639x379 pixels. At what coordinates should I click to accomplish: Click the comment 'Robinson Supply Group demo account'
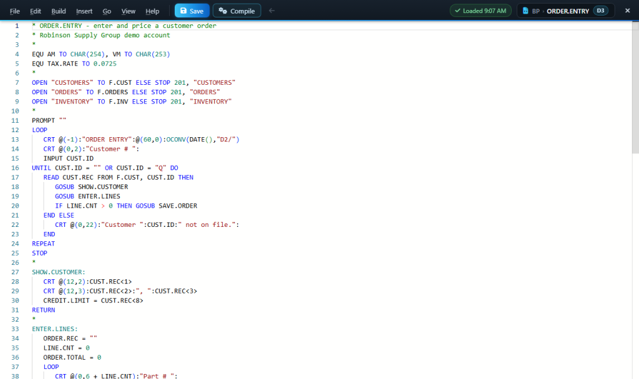point(105,35)
